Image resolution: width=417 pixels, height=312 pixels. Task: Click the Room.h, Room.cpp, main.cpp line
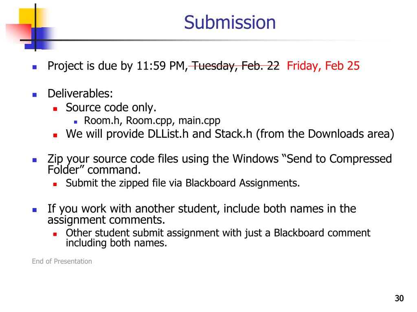pos(152,121)
